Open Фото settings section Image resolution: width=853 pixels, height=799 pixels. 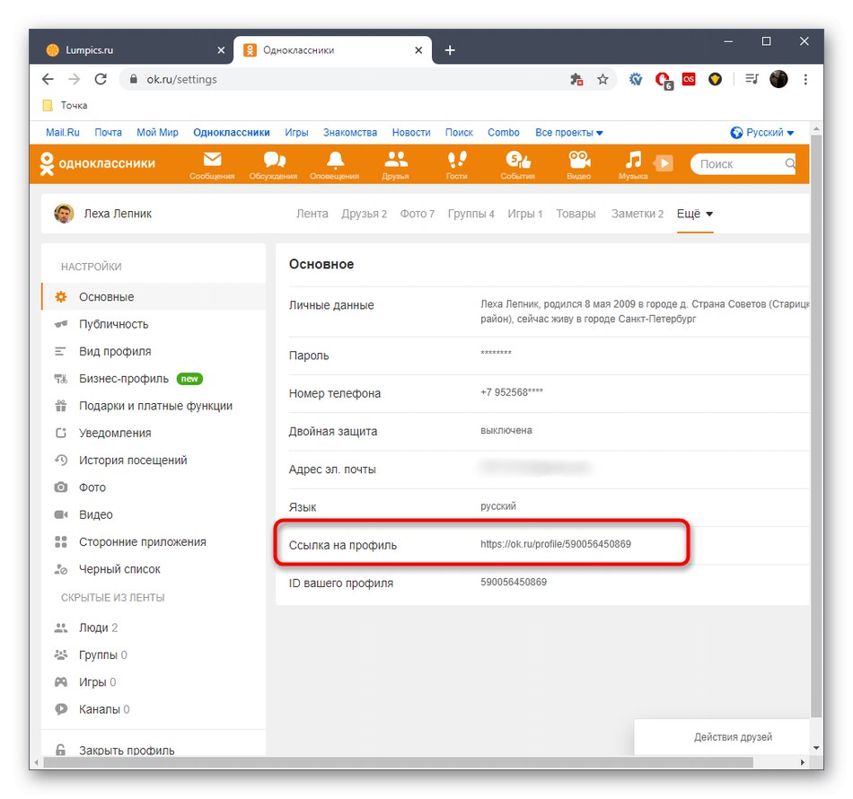click(154, 487)
